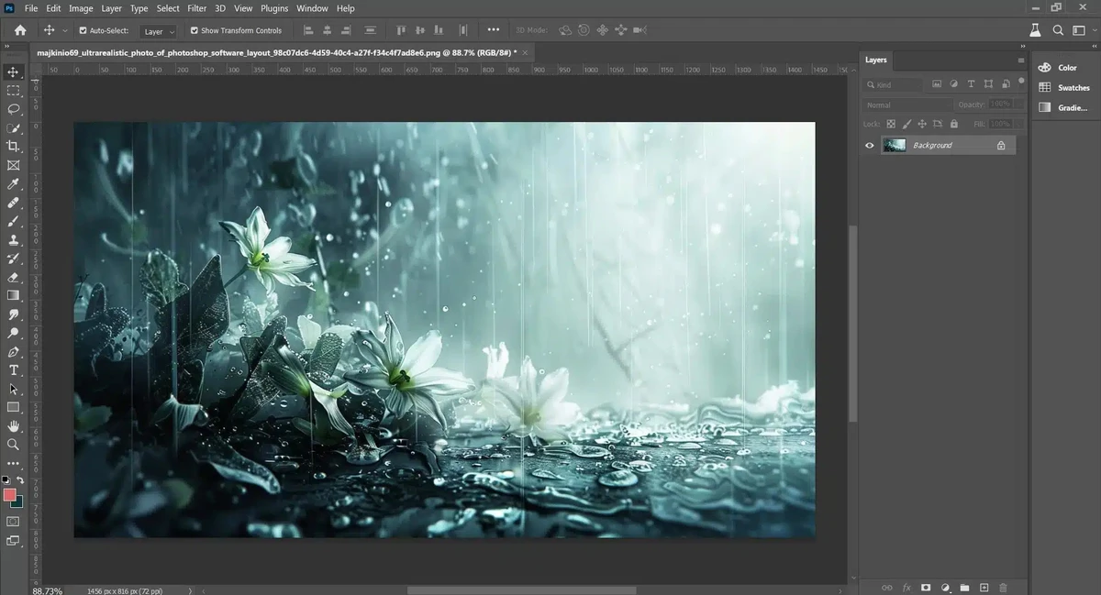Screen dimensions: 1101x595
Task: Click the Layers panel tab
Action: [876, 60]
